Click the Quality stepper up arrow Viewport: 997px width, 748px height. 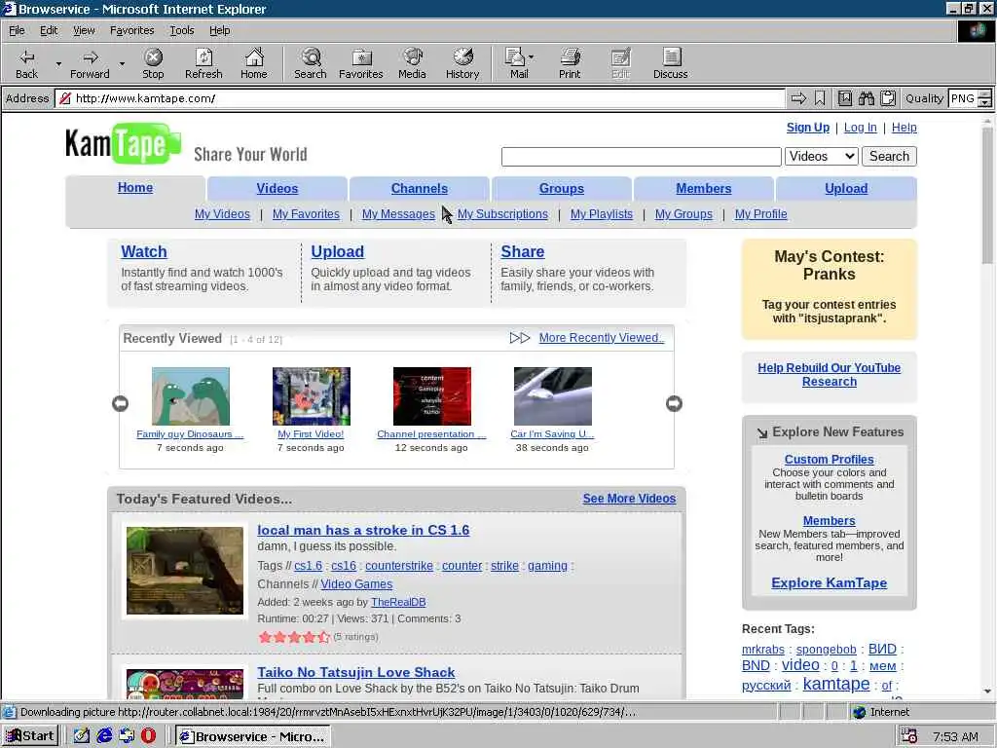[985, 94]
